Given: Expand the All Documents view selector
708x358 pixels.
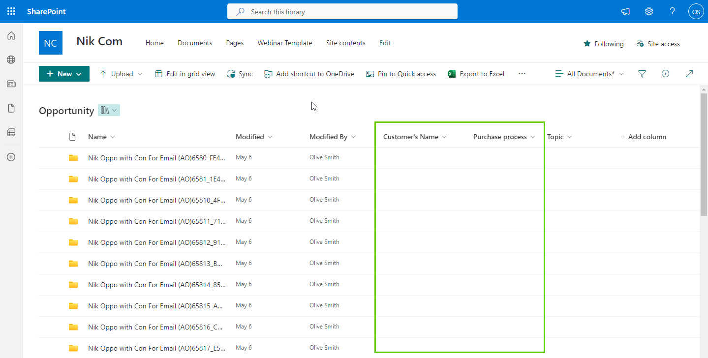Looking at the screenshot, I should tap(589, 74).
